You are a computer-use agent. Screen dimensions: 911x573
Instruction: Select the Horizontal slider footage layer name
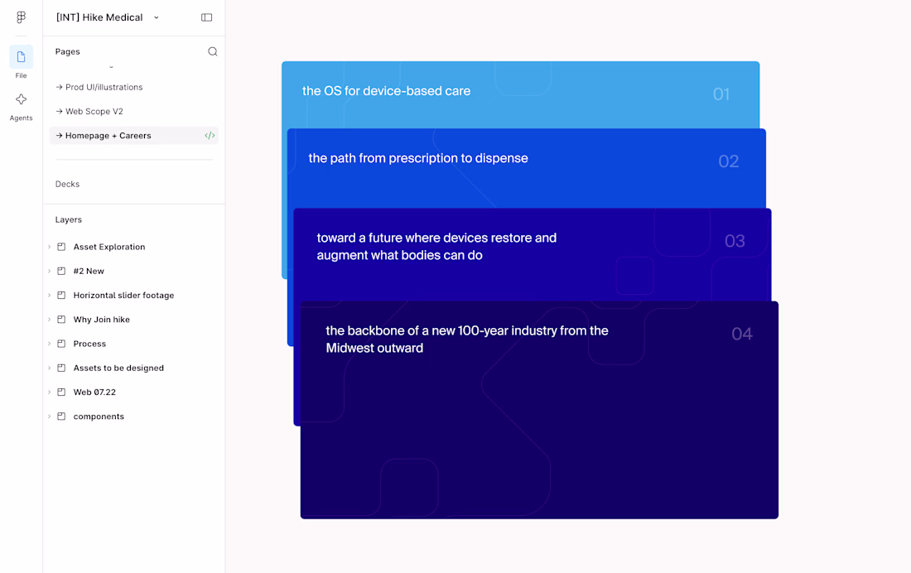click(x=123, y=296)
